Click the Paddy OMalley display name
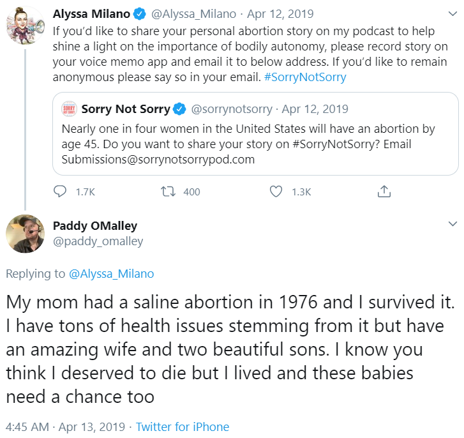 94,226
